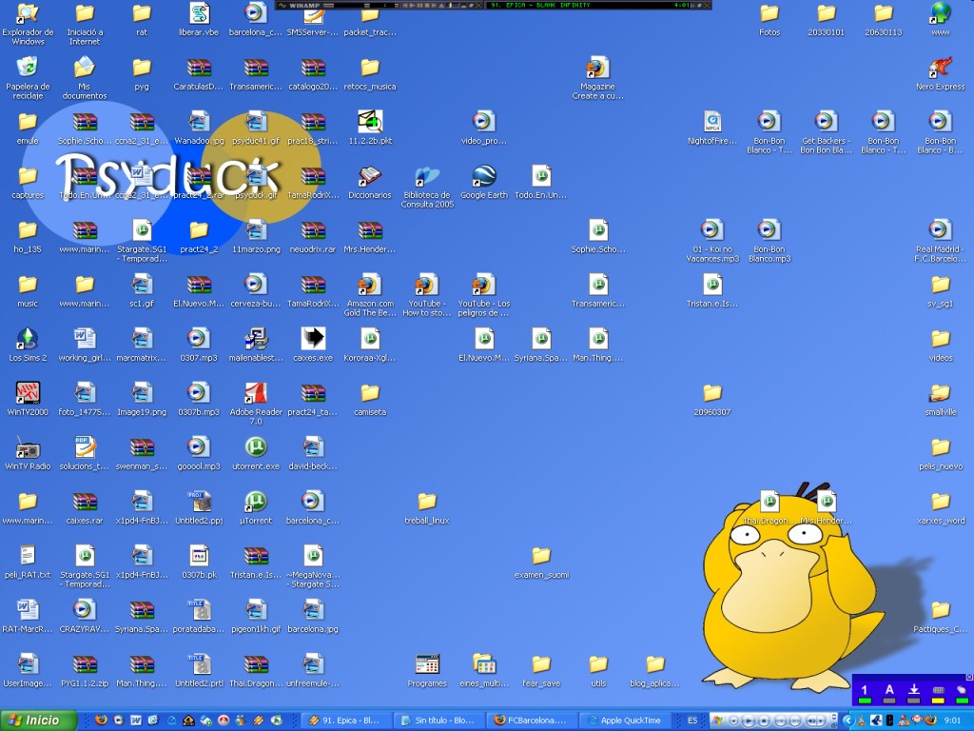Open the working_girl... Word document
974x731 pixels.
click(x=85, y=345)
